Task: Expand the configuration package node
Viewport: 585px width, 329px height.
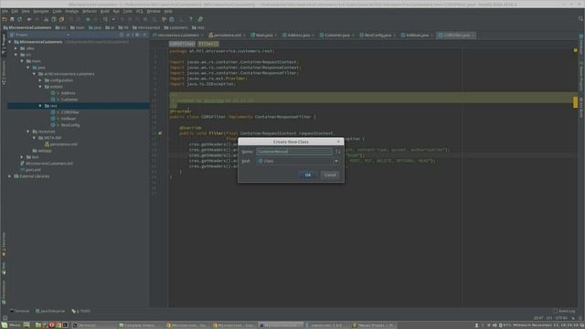Action: point(40,80)
